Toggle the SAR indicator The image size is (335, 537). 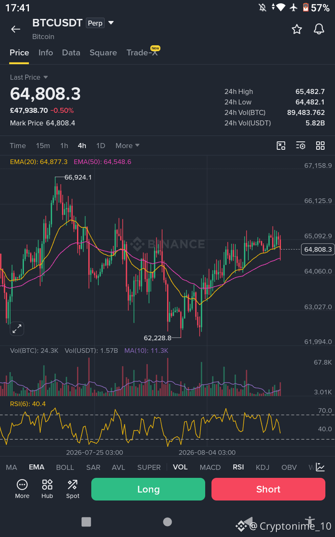(x=93, y=467)
